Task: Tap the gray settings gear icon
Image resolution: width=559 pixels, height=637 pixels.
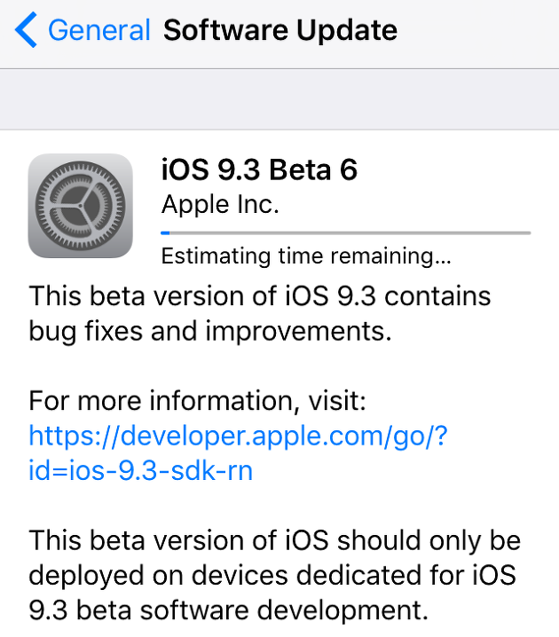Action: pos(80,206)
